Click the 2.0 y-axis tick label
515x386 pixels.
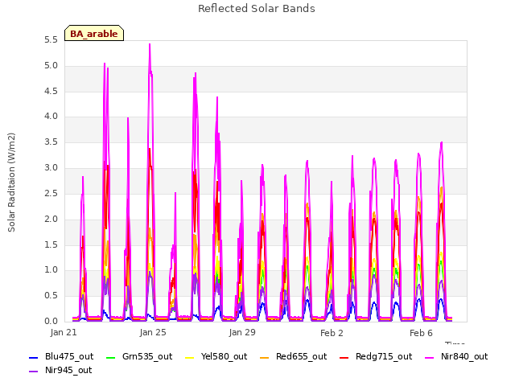51,219
